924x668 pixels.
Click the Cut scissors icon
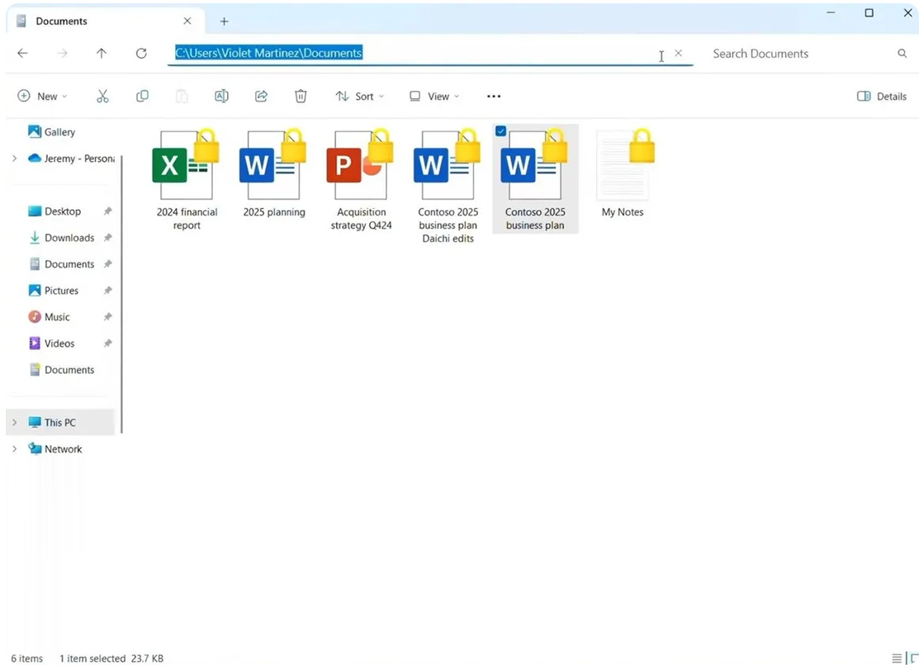click(x=102, y=97)
